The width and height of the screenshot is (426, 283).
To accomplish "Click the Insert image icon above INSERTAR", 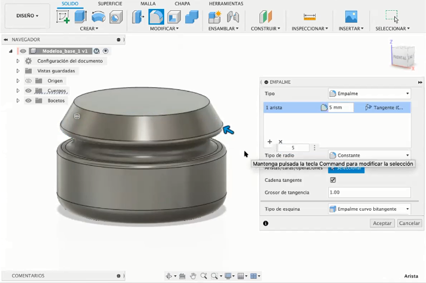I will (x=351, y=17).
